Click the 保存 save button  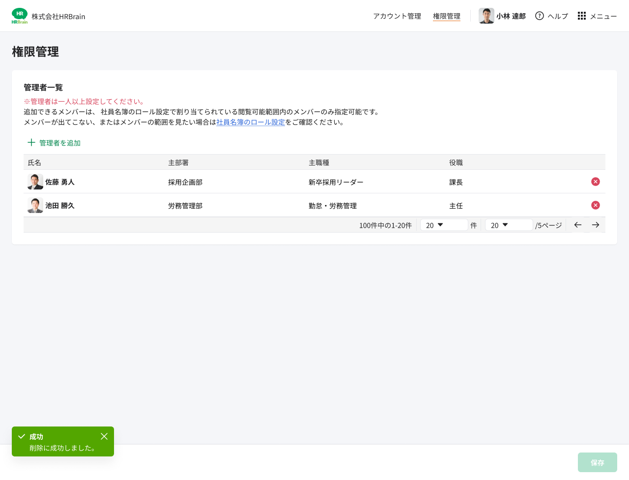[x=597, y=462]
